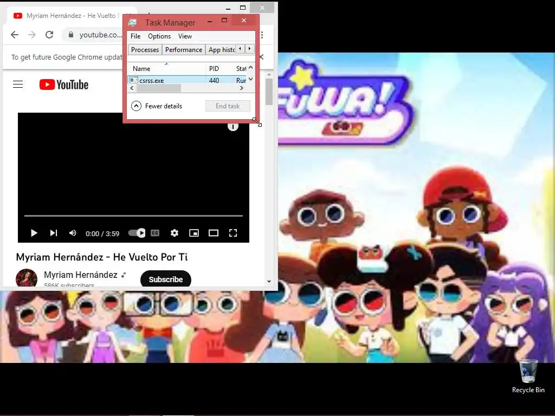Toggle autoplay switch in player
Screen dimensions: 555x416
[137, 233]
